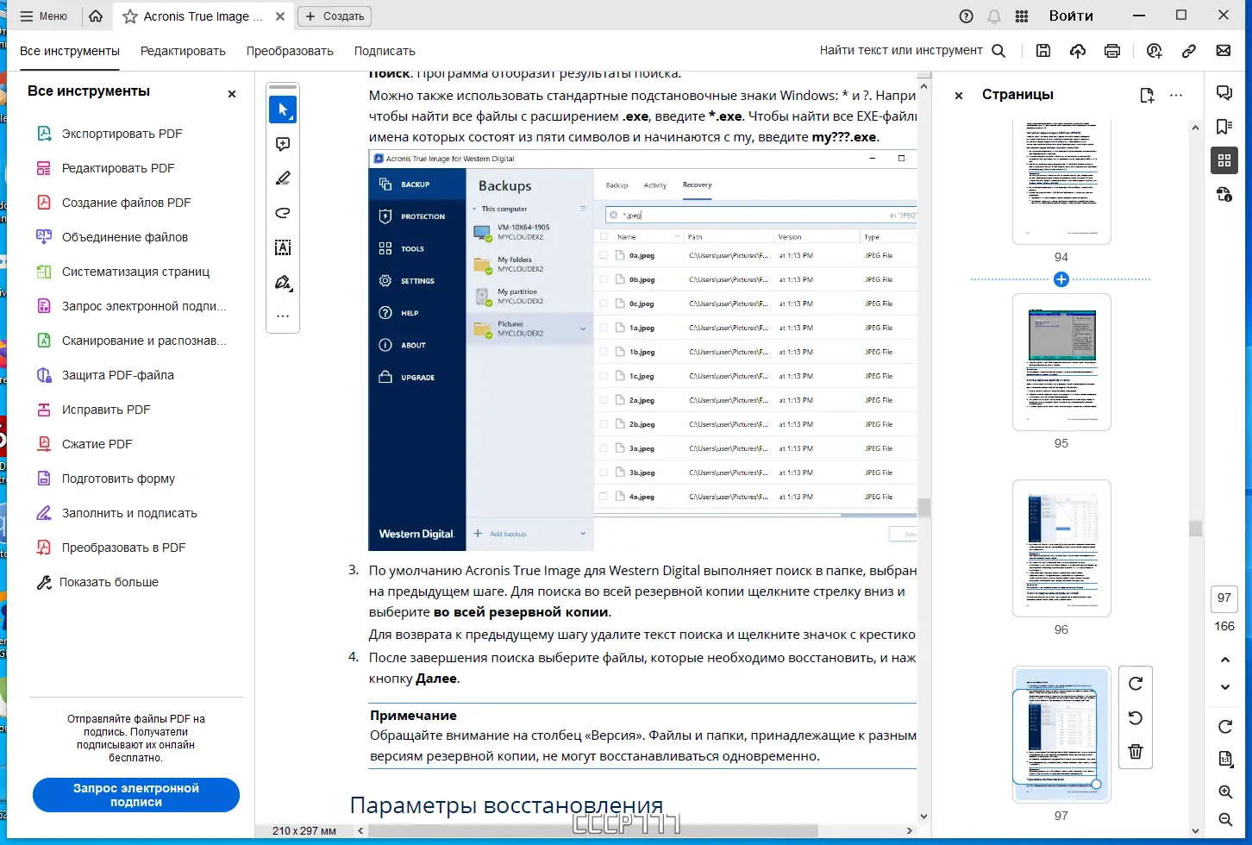This screenshot has height=845, width=1252.
Task: Open the Страницы panel options menu
Action: pyautogui.click(x=1177, y=95)
